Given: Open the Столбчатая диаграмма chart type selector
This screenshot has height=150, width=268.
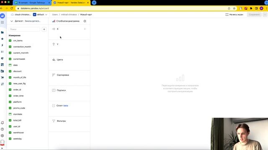Looking at the screenshot, I should point(66,21).
